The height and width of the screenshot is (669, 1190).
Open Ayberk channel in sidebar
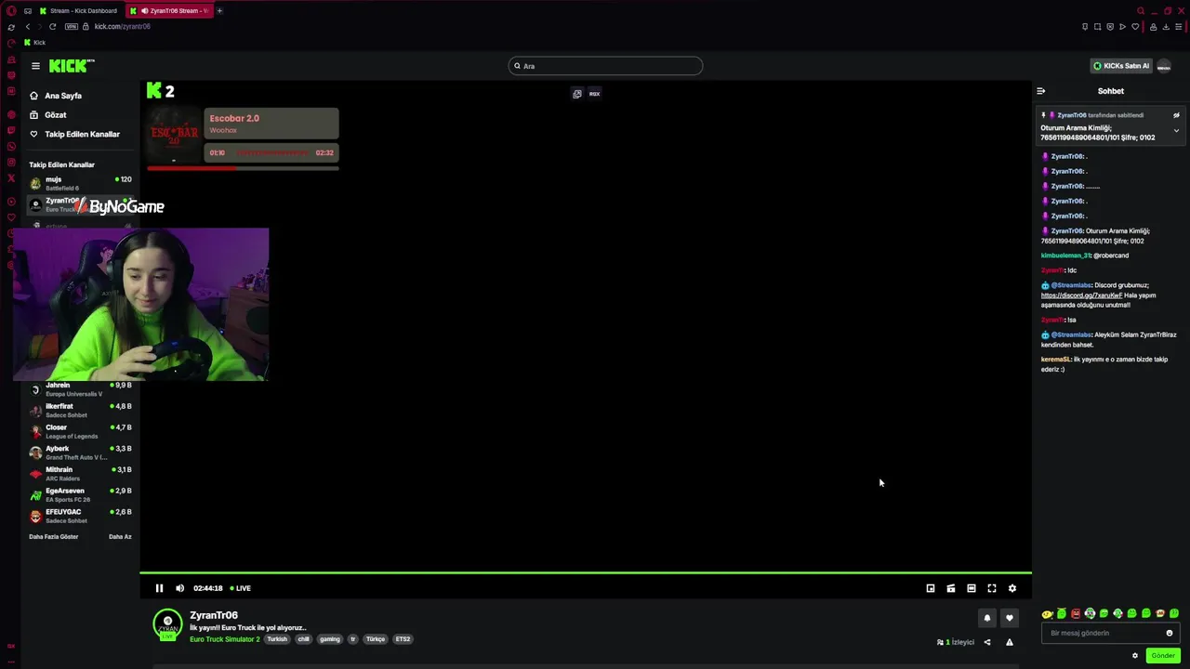[80, 453]
